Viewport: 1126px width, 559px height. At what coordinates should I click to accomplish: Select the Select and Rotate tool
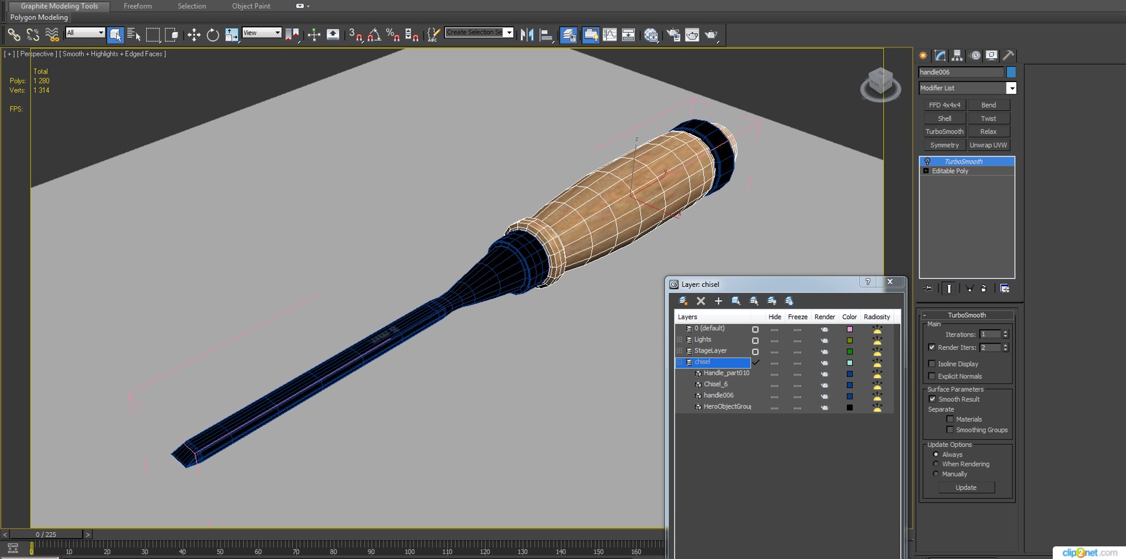tap(213, 35)
